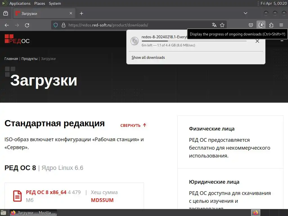Click the red document file icon
The width and height of the screenshot is (288, 216).
pos(17,196)
